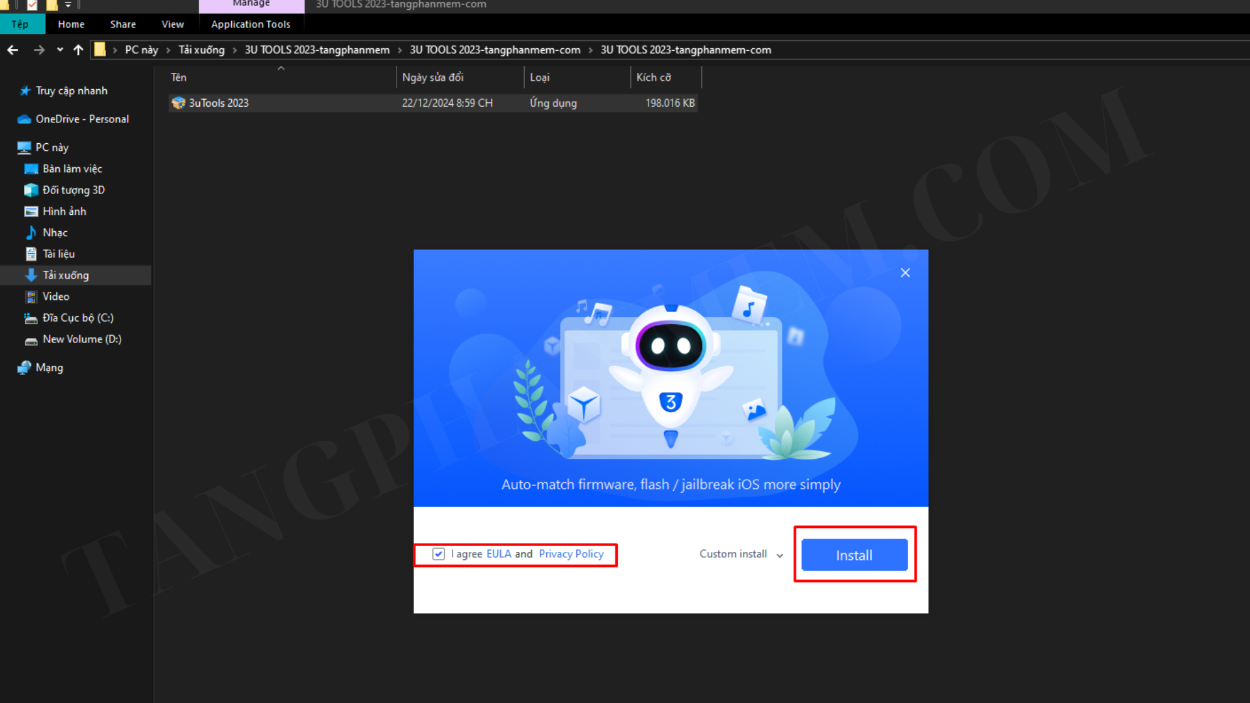Open Truy cập nhanh star icon

point(25,90)
